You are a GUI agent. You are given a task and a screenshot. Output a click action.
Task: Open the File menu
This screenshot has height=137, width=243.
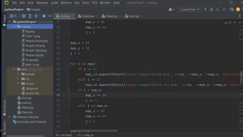(x=14, y=3)
